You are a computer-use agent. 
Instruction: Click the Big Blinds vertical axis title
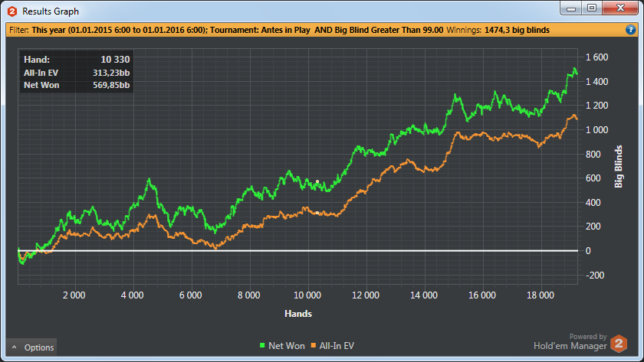619,166
